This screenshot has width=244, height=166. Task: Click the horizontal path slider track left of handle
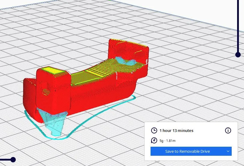point(5,159)
